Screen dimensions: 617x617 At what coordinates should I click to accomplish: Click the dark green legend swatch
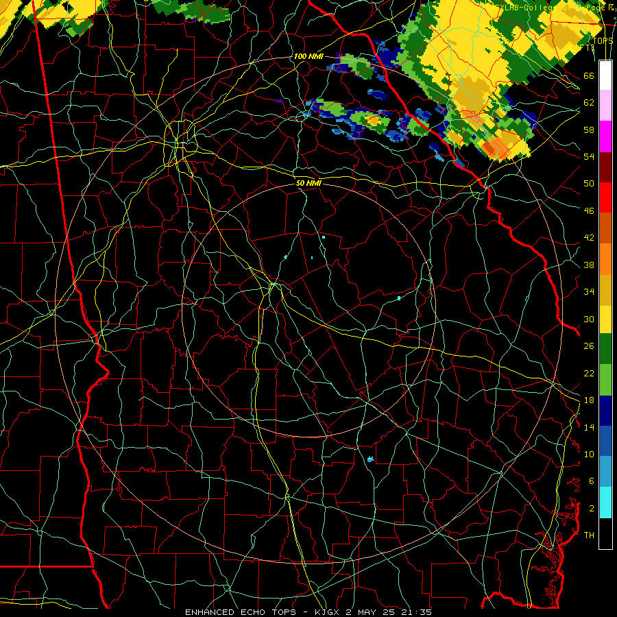click(605, 349)
